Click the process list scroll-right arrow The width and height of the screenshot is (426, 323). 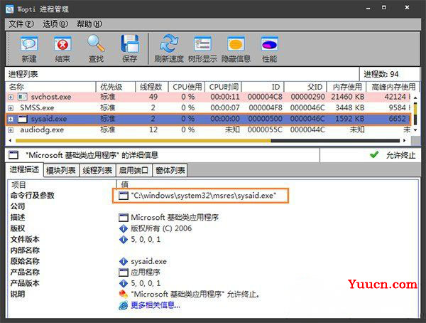pos(405,141)
